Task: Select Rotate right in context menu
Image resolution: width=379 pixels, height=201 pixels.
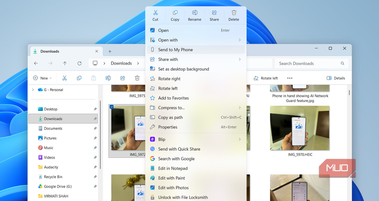Action: pos(196,79)
